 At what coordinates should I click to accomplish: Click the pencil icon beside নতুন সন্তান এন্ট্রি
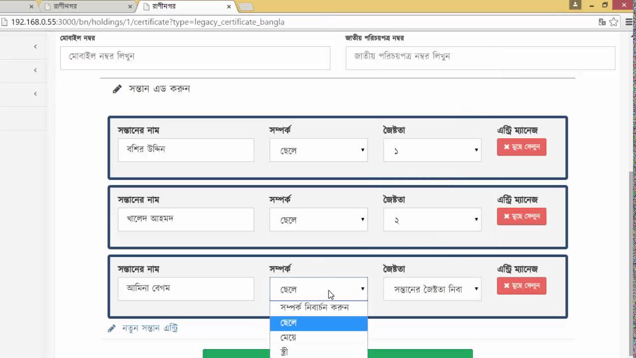pos(112,329)
